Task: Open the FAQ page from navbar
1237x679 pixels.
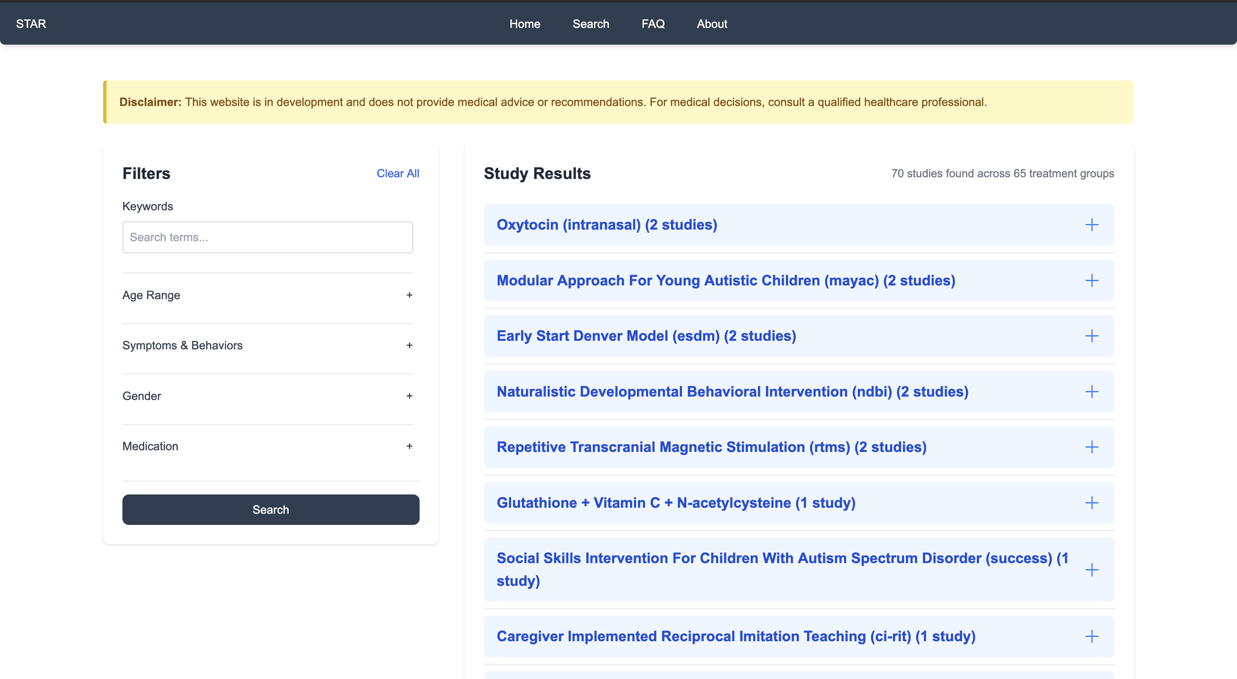Action: pyautogui.click(x=652, y=24)
